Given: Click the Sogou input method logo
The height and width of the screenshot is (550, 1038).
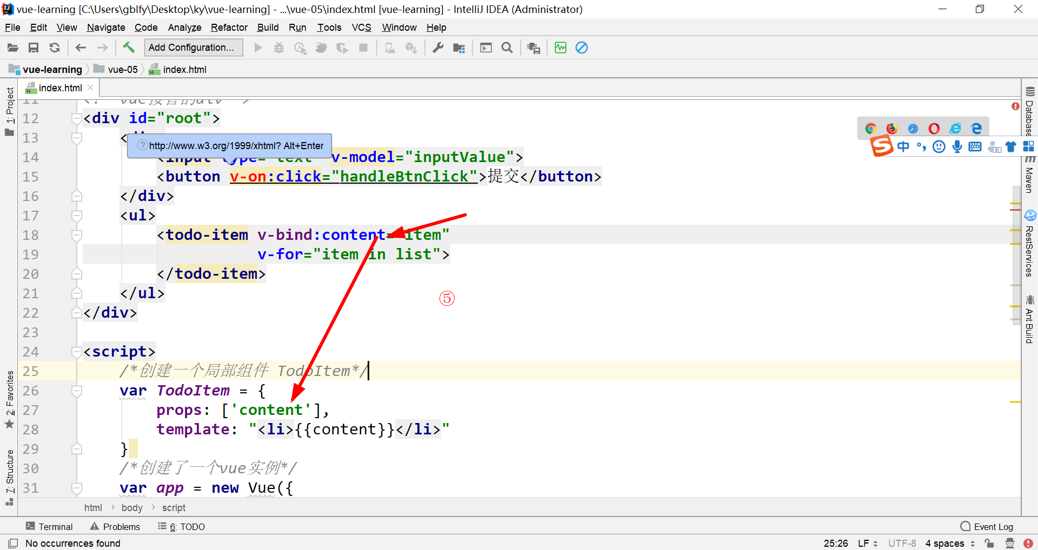Looking at the screenshot, I should 881,146.
